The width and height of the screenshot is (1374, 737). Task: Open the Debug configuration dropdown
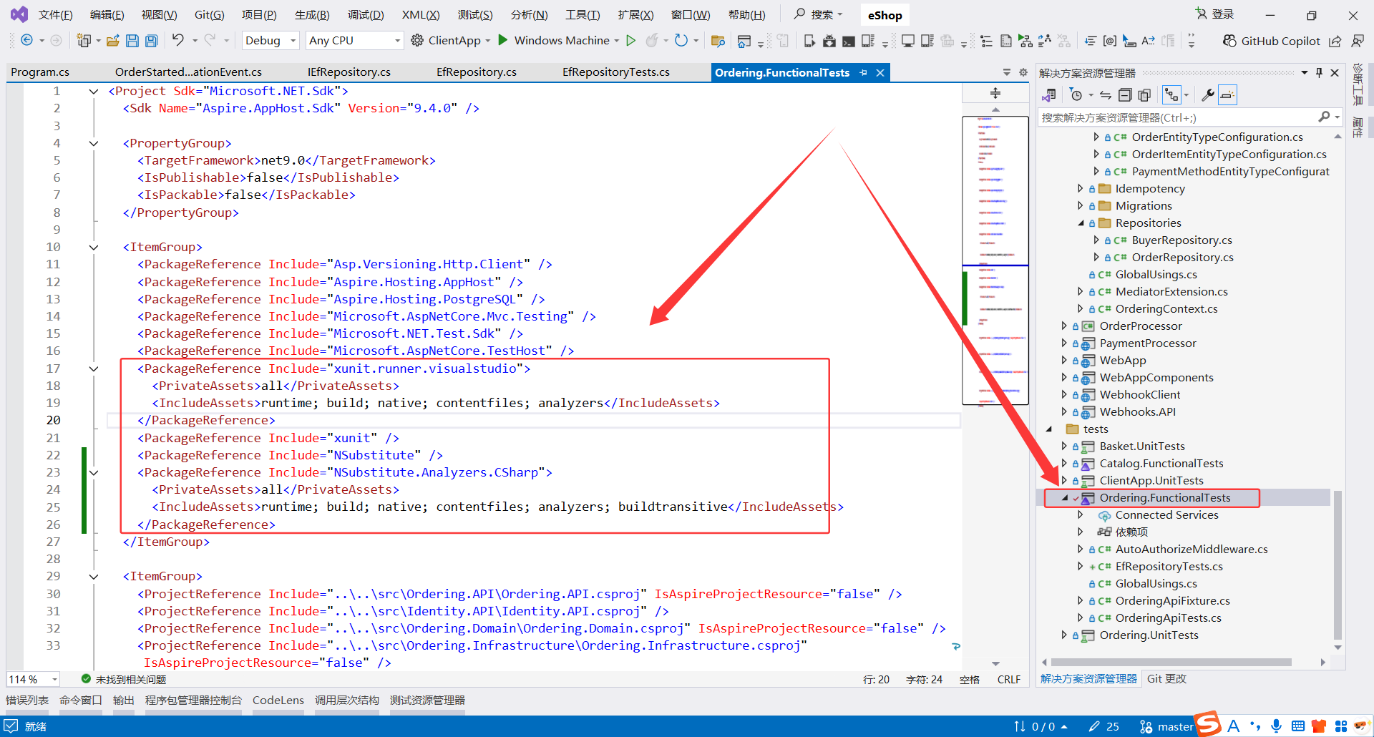click(271, 41)
